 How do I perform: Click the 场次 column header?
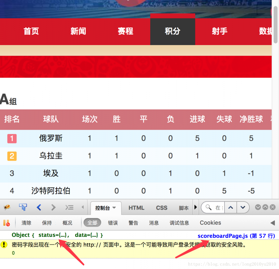click(x=90, y=119)
